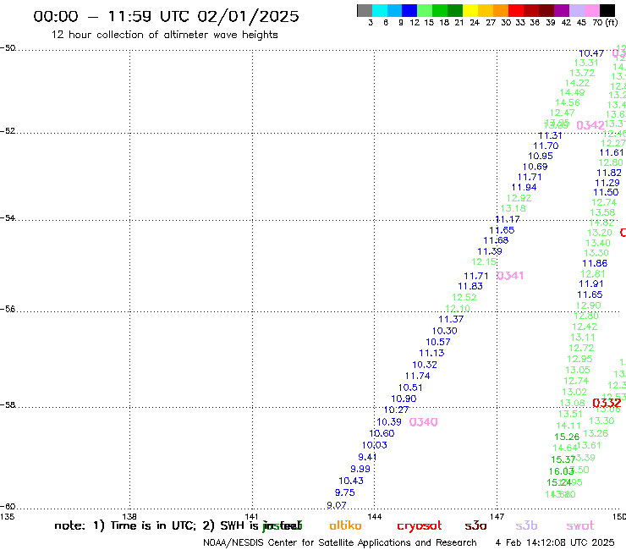Screen dimensions: 626x550
Task: Click the lavender 's3b' satellite label
Action: [x=526, y=525]
